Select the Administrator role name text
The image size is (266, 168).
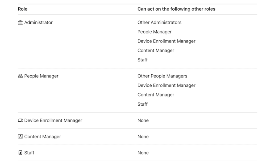coord(38,23)
